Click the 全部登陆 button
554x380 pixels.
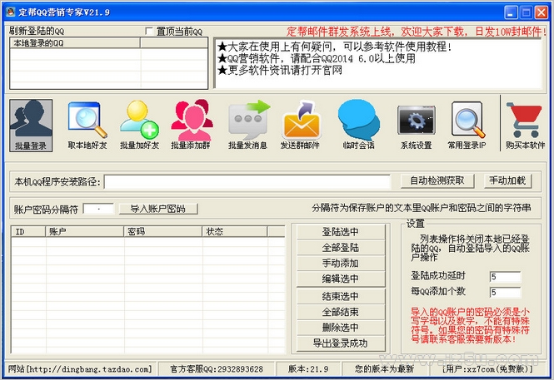341,248
